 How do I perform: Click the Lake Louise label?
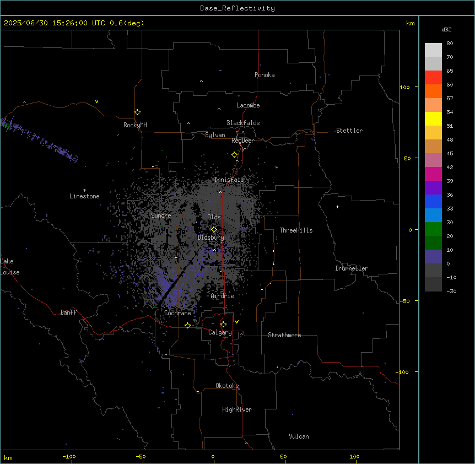pyautogui.click(x=10, y=267)
